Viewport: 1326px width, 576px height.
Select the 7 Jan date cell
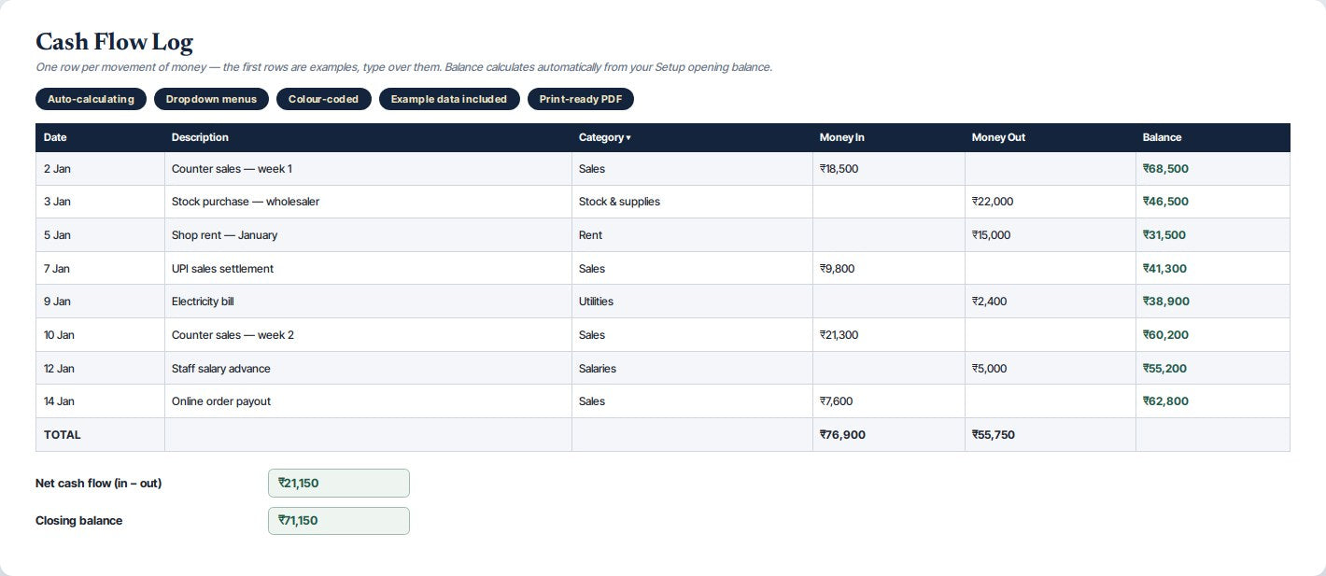[x=100, y=269]
